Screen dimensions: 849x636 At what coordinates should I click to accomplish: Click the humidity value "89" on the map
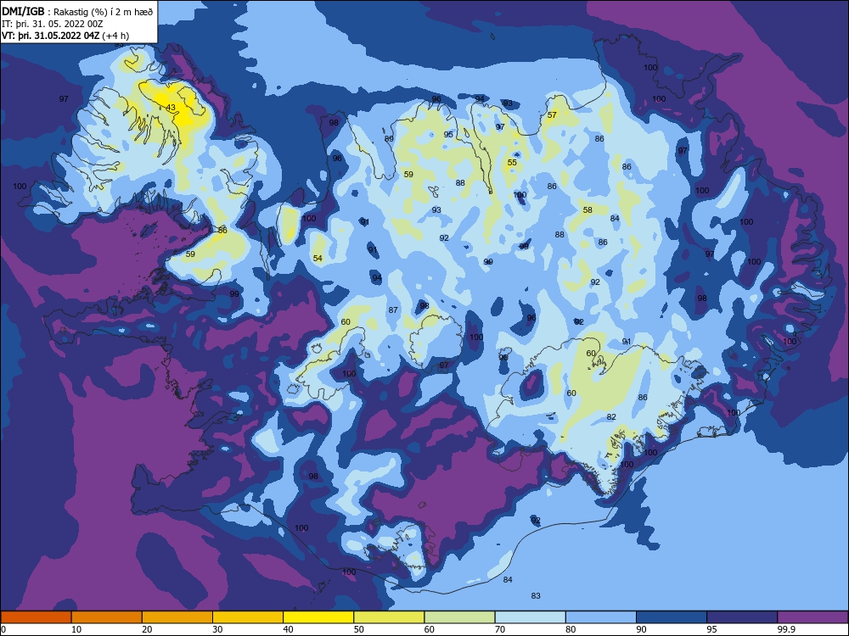point(389,138)
